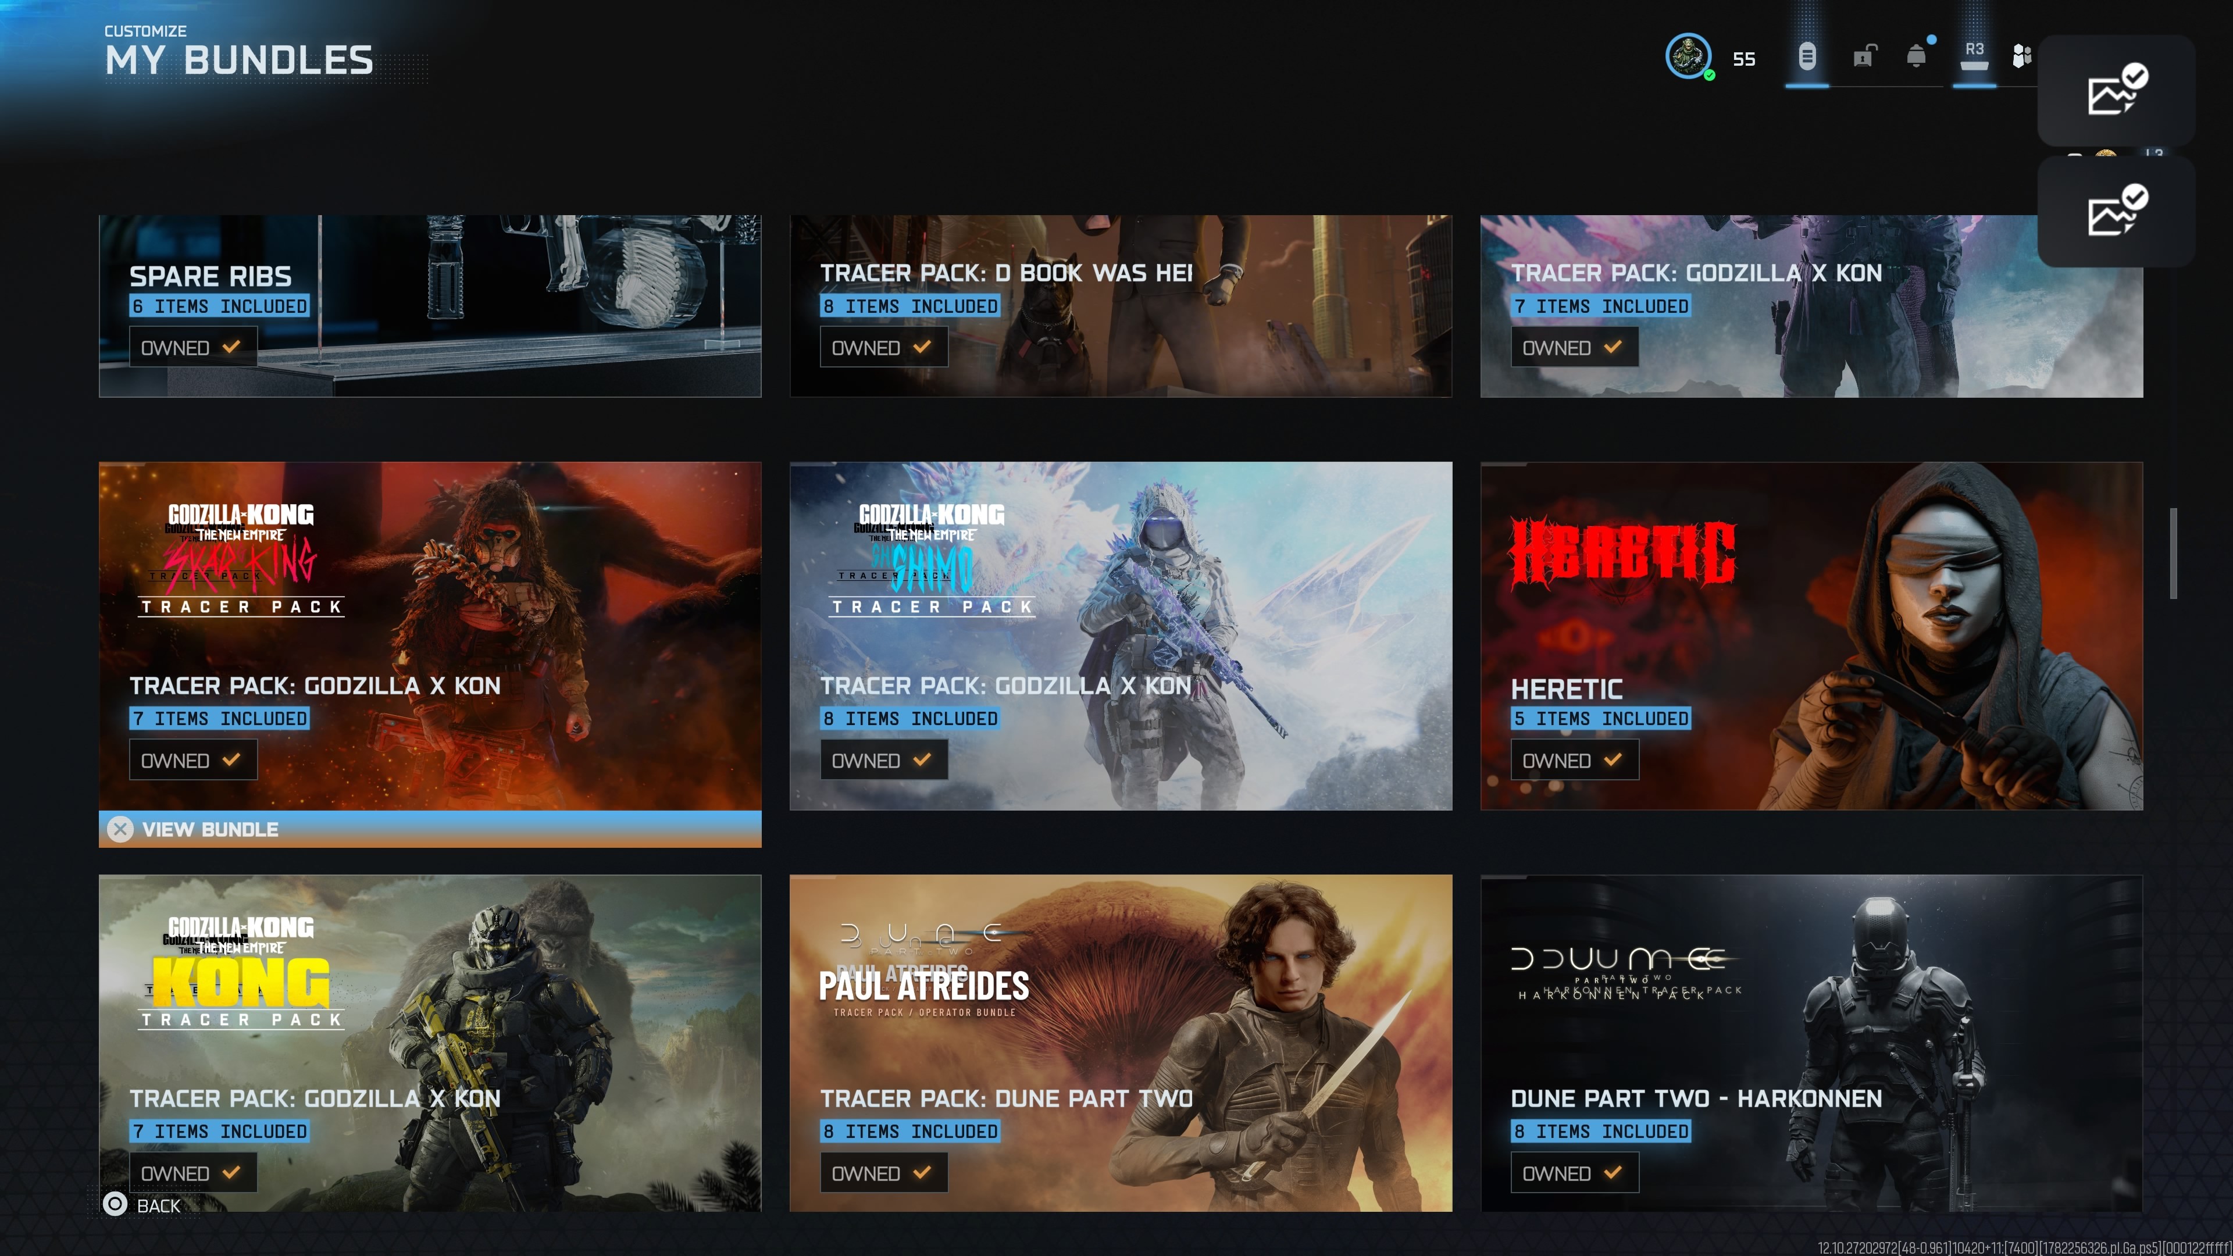
Task: Click the Owned badge on Paul Atreides bundle
Action: click(884, 1173)
